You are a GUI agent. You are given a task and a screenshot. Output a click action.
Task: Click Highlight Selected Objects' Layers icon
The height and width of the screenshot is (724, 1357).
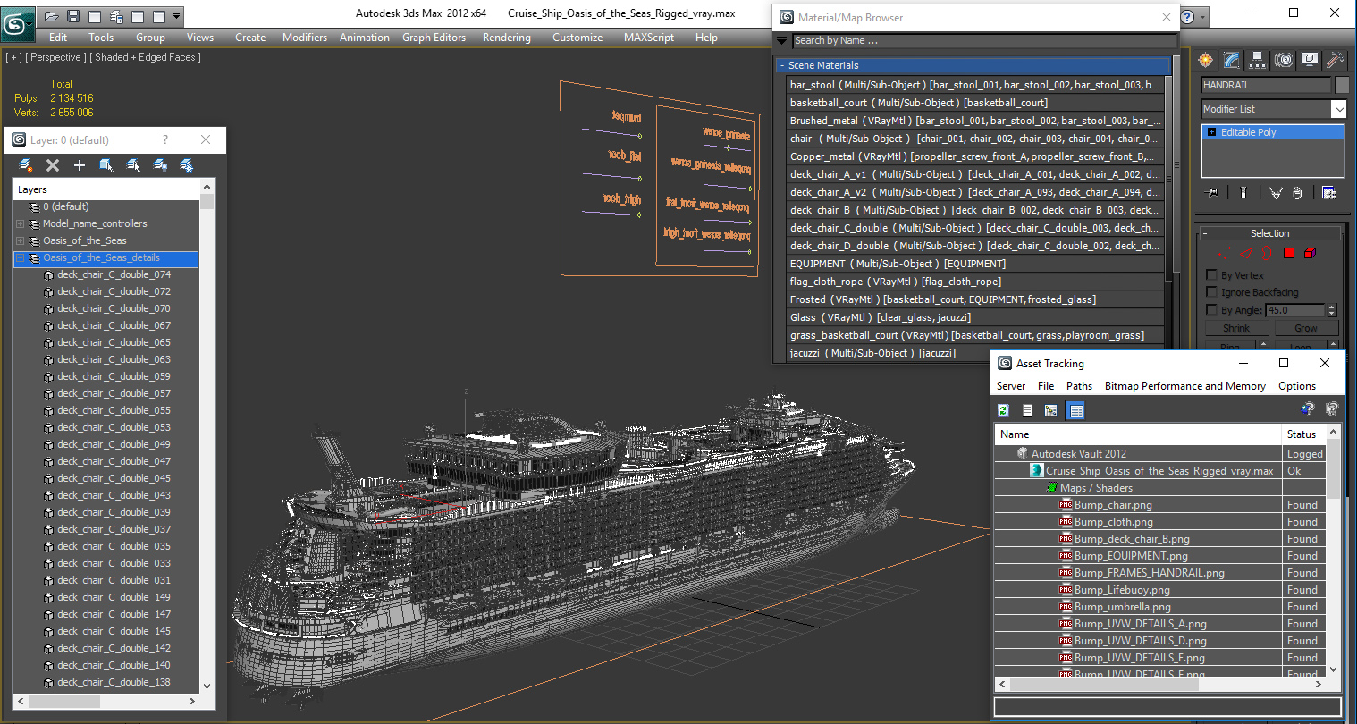133,165
